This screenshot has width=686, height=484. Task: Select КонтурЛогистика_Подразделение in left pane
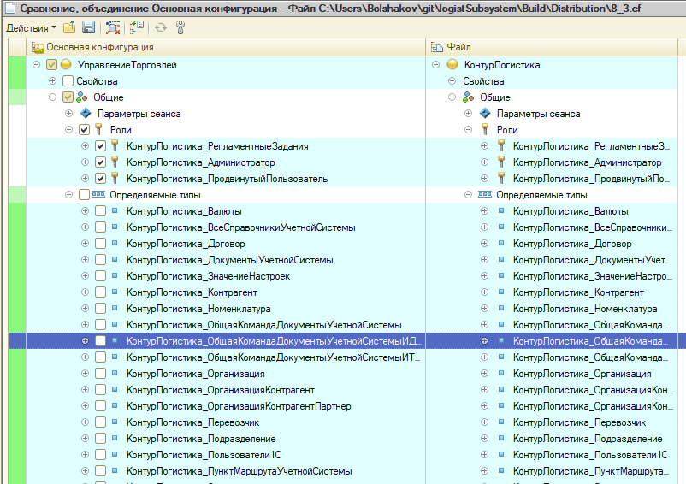[x=201, y=439]
